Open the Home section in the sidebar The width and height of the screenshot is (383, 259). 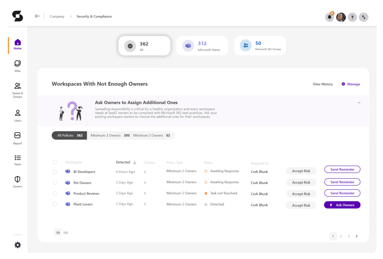pyautogui.click(x=17, y=44)
